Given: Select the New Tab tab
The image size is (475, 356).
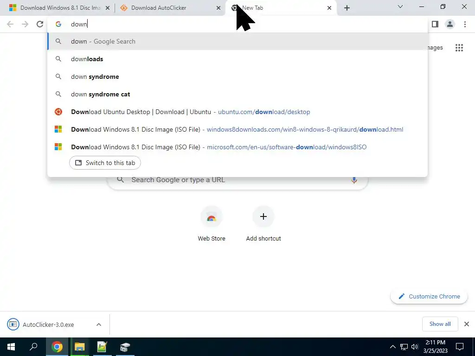Looking at the screenshot, I should tap(281, 8).
